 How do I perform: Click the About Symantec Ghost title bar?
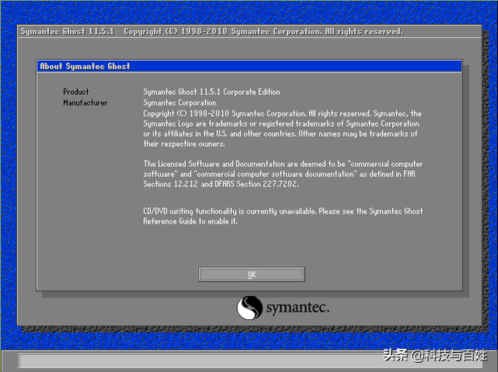pyautogui.click(x=249, y=66)
